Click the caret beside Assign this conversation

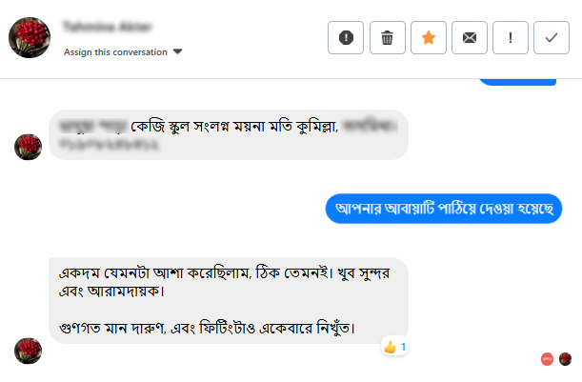[x=178, y=52]
